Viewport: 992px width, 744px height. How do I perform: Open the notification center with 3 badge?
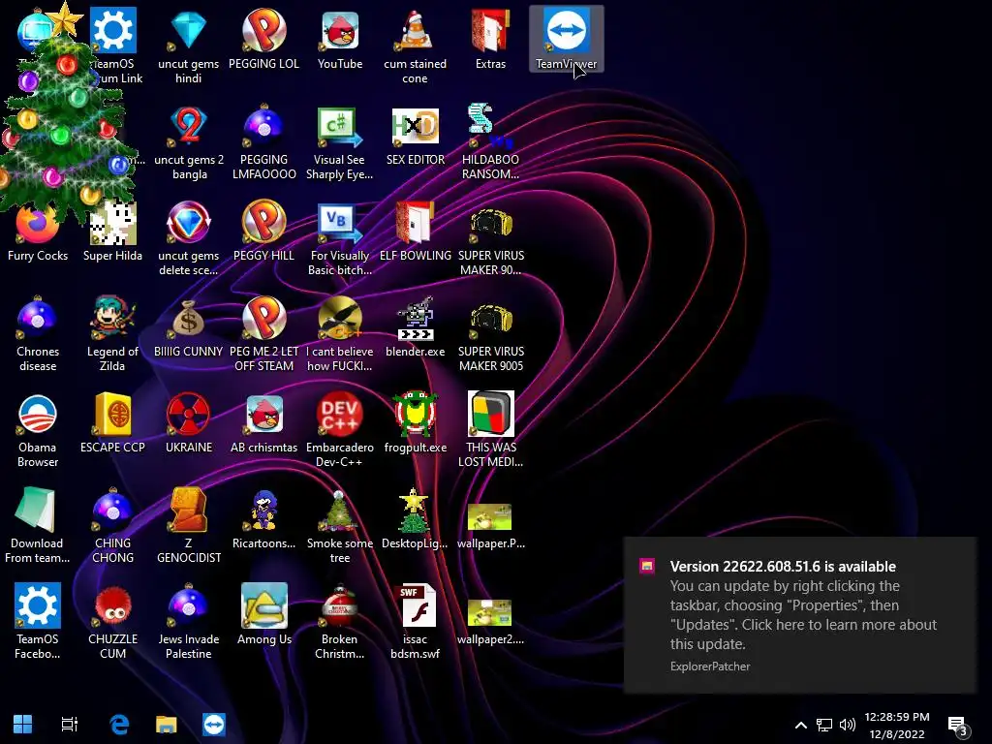tap(958, 726)
